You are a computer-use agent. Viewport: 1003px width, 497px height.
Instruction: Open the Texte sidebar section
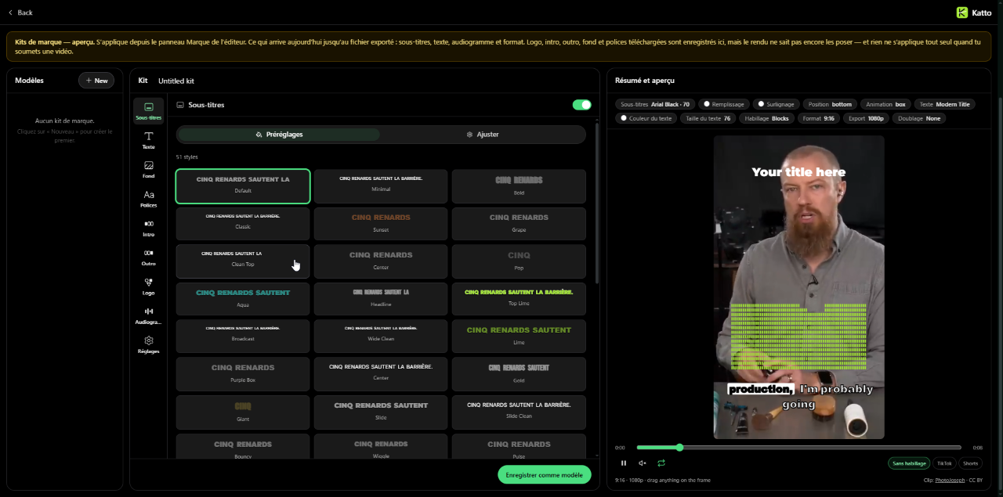tap(148, 141)
